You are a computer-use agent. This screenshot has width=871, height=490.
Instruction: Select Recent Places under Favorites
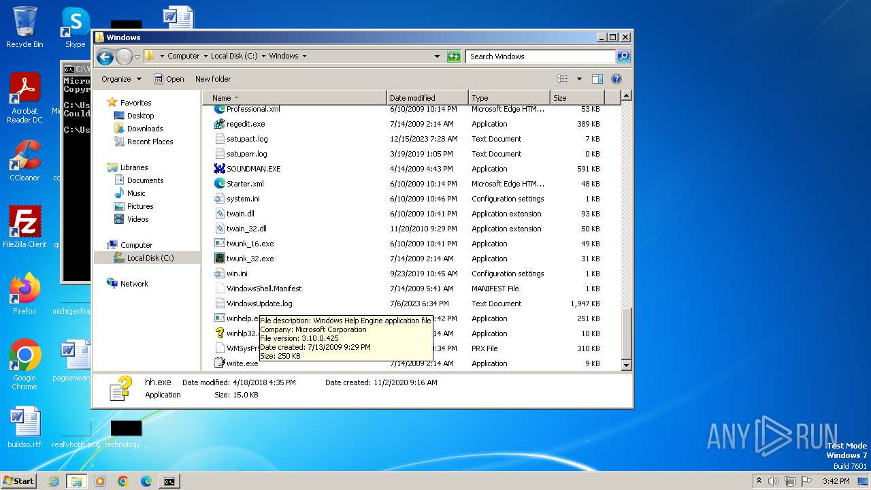pyautogui.click(x=150, y=142)
